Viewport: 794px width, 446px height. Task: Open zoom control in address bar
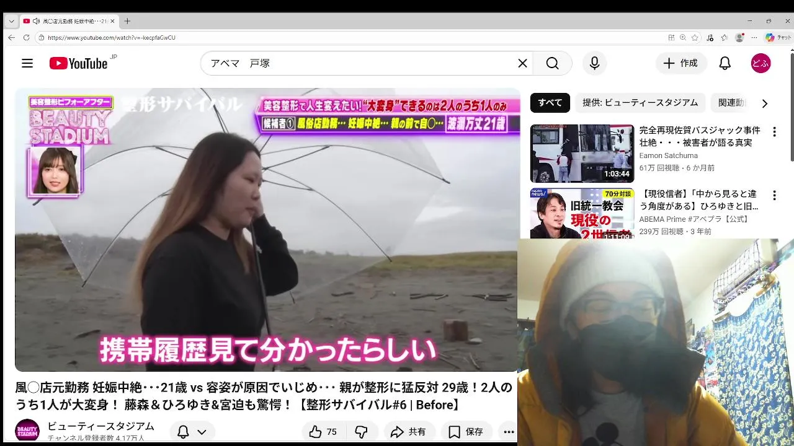tap(683, 38)
